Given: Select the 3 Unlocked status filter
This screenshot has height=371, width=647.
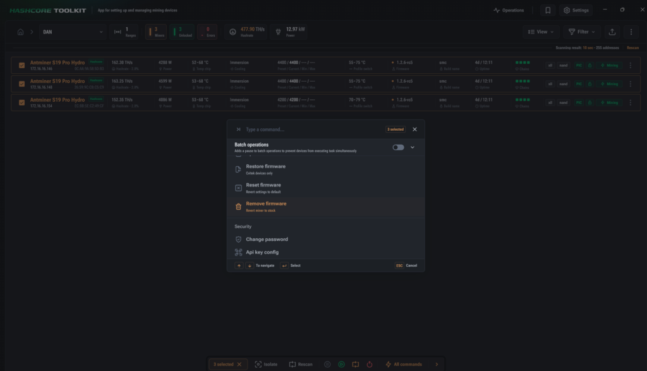Looking at the screenshot, I should pyautogui.click(x=182, y=32).
